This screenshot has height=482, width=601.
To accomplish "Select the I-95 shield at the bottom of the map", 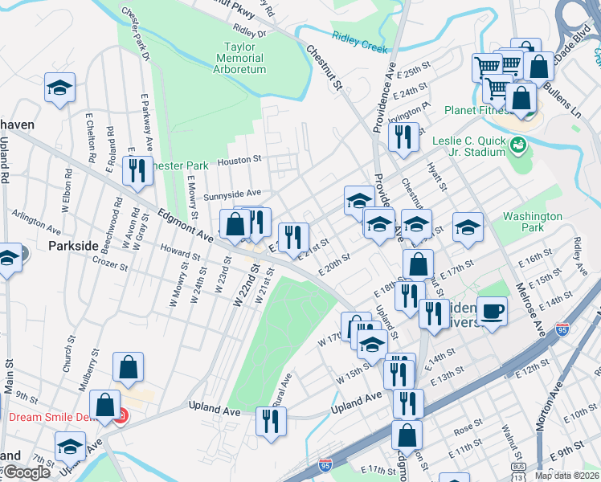I will [x=325, y=465].
